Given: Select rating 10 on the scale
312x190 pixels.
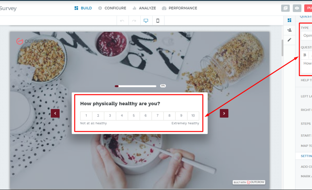Looking at the screenshot, I should (x=193, y=115).
